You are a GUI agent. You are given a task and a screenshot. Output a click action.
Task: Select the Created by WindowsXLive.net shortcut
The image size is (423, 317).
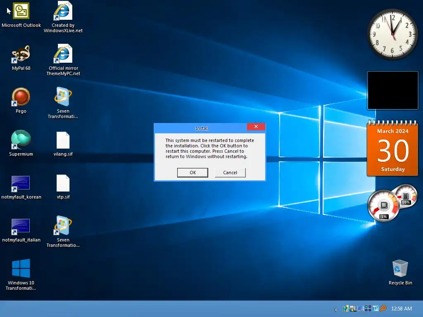[x=63, y=17]
